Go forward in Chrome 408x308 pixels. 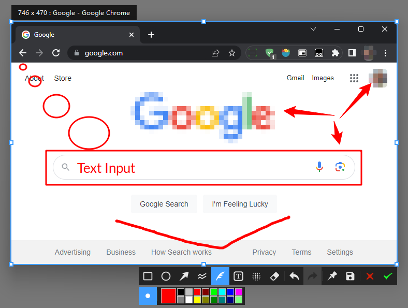point(39,53)
